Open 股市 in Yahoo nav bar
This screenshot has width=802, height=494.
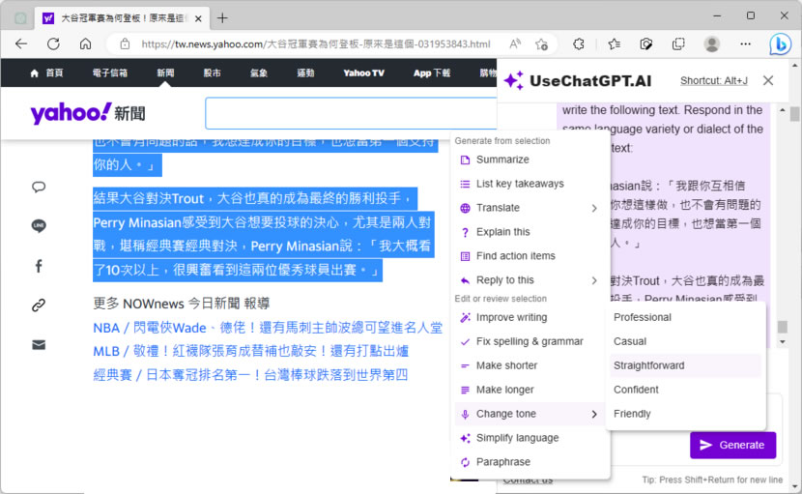[212, 73]
